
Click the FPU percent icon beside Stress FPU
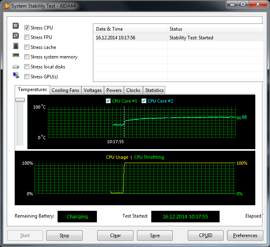tap(15, 36)
